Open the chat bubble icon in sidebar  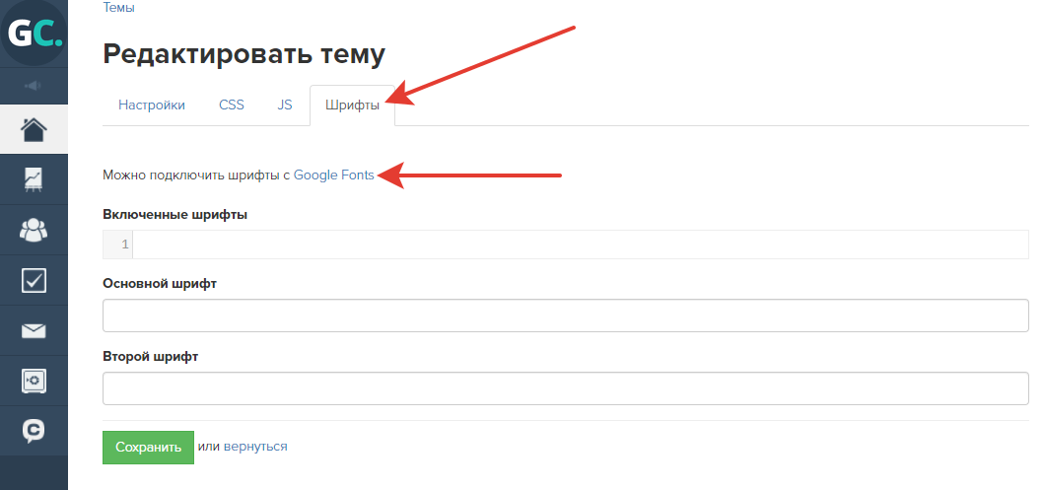pos(34,431)
